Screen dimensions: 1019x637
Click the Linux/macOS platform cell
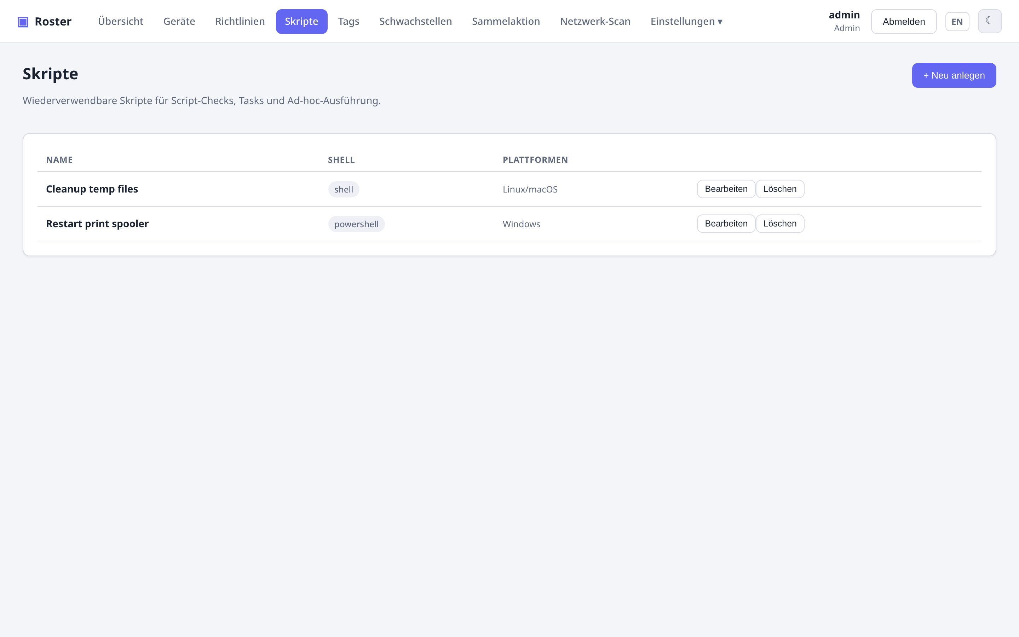530,190
